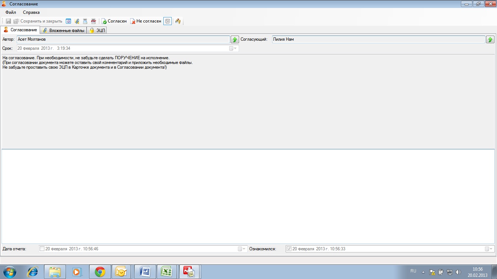The image size is (497, 279).
Task: Click the paperclip attach file toolbar icon
Action: (x=77, y=21)
